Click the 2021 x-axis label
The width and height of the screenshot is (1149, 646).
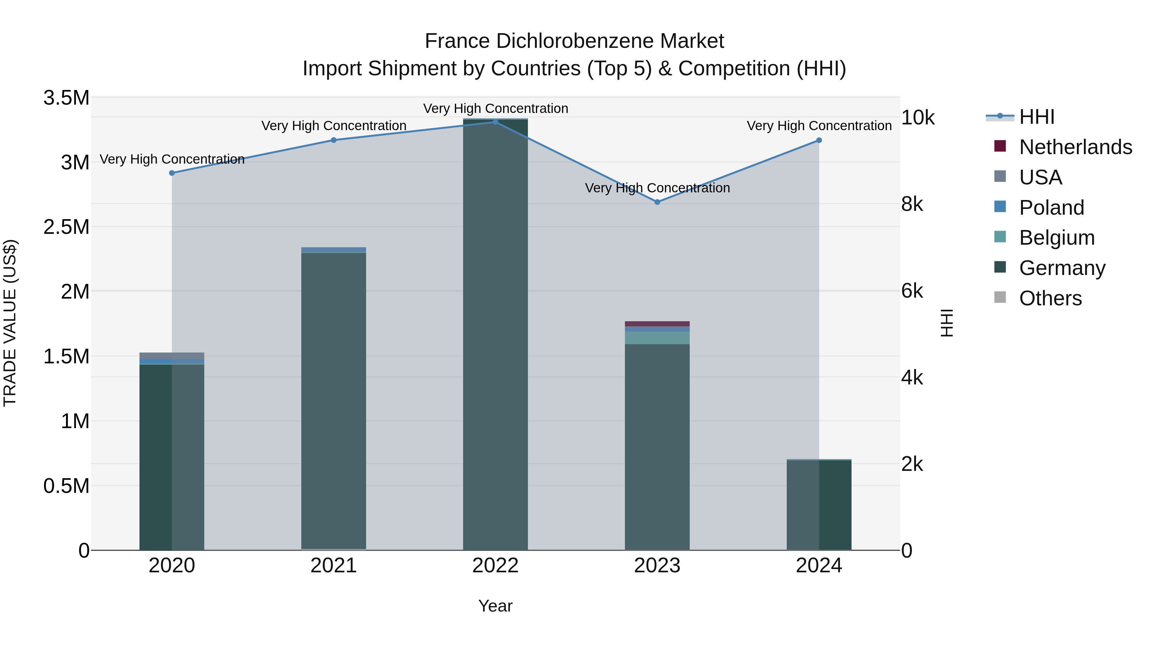point(334,566)
